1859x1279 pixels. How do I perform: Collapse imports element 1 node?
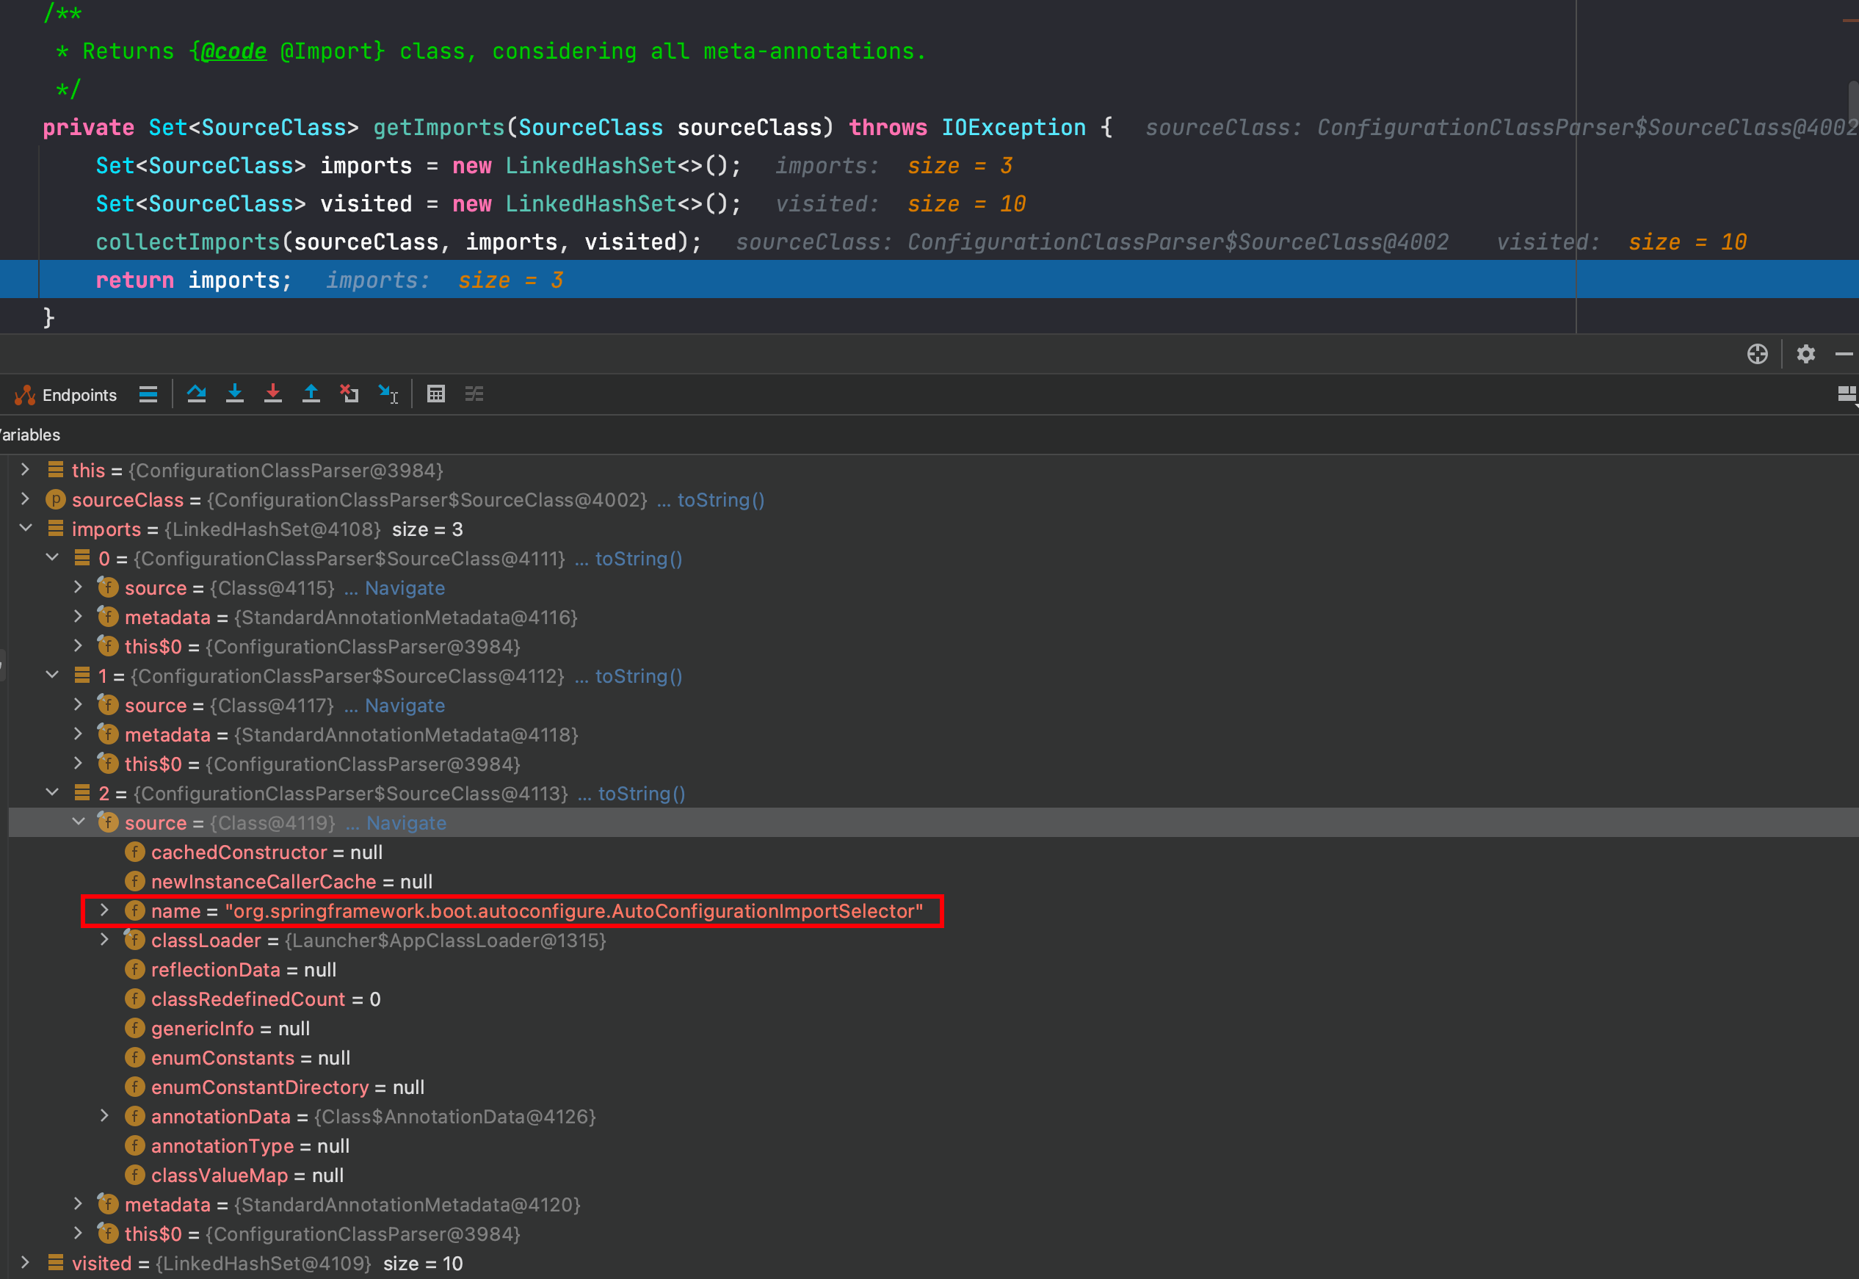point(52,675)
